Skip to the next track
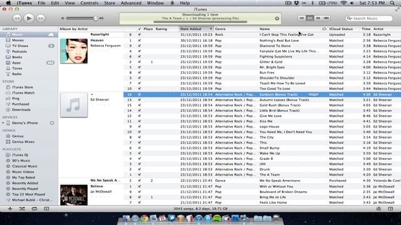Viewport: 401px width, 225px height. click(x=40, y=18)
